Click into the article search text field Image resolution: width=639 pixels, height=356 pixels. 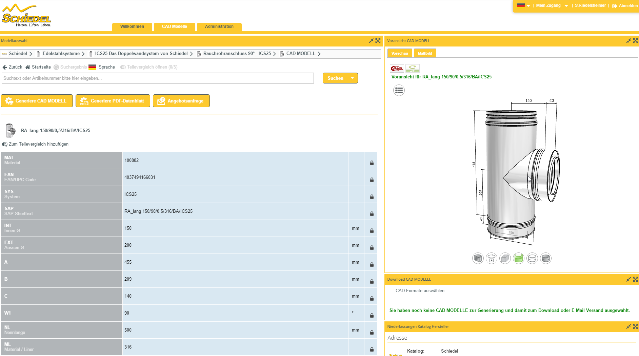pyautogui.click(x=158, y=78)
